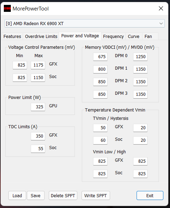The width and height of the screenshot is (170, 208).
Task: Click the GPU Power Limit field 325
Action: click(x=38, y=107)
